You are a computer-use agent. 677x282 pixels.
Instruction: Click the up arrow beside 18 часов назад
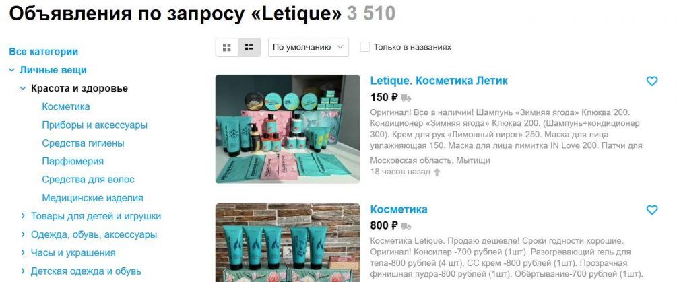437,172
